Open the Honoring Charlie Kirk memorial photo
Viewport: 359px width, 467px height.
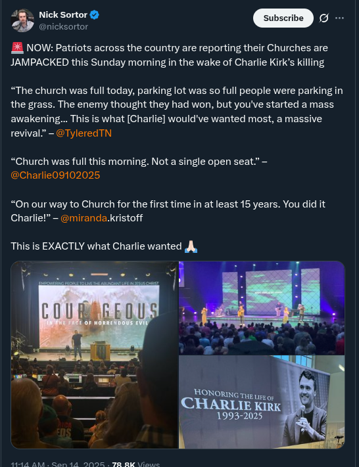tap(262, 402)
